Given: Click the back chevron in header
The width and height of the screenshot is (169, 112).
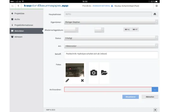Looking at the screenshot, I should (18, 6).
